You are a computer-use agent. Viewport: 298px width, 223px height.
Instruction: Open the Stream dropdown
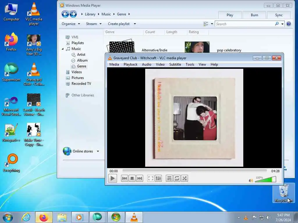coord(94,24)
